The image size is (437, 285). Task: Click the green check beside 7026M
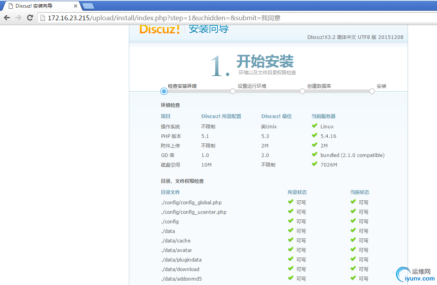[x=315, y=164]
